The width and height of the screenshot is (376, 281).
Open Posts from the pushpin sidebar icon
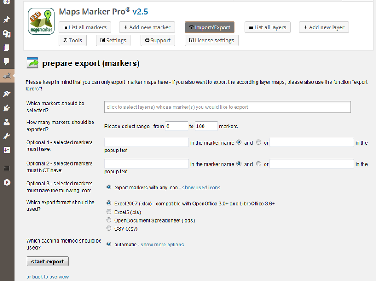7,19
